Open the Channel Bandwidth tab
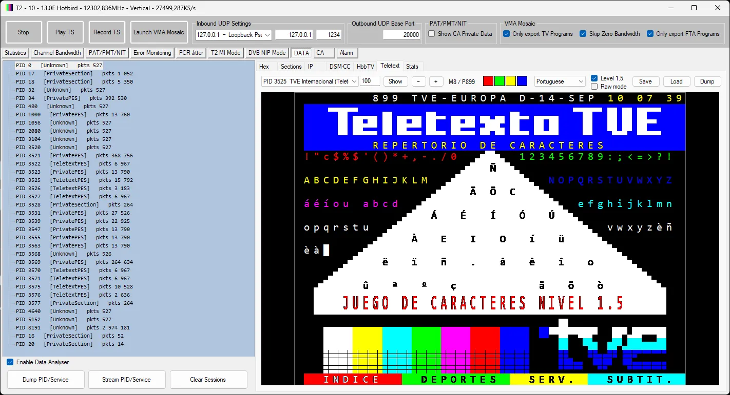 57,53
